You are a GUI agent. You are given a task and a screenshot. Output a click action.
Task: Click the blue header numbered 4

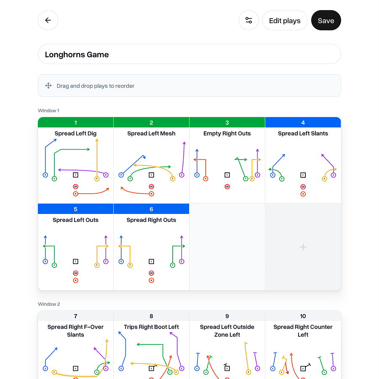click(303, 122)
